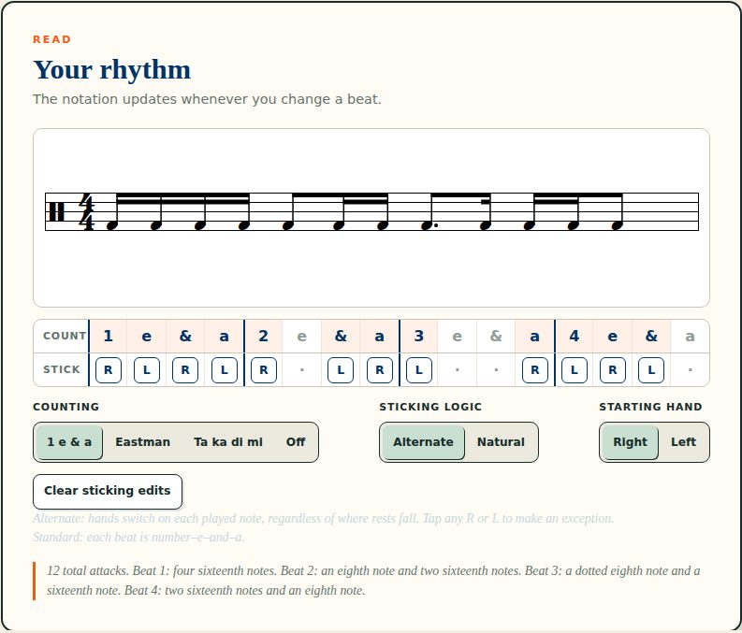The width and height of the screenshot is (742, 633).
Task: Click the greyed 'a' count of beat 4
Action: tap(690, 336)
